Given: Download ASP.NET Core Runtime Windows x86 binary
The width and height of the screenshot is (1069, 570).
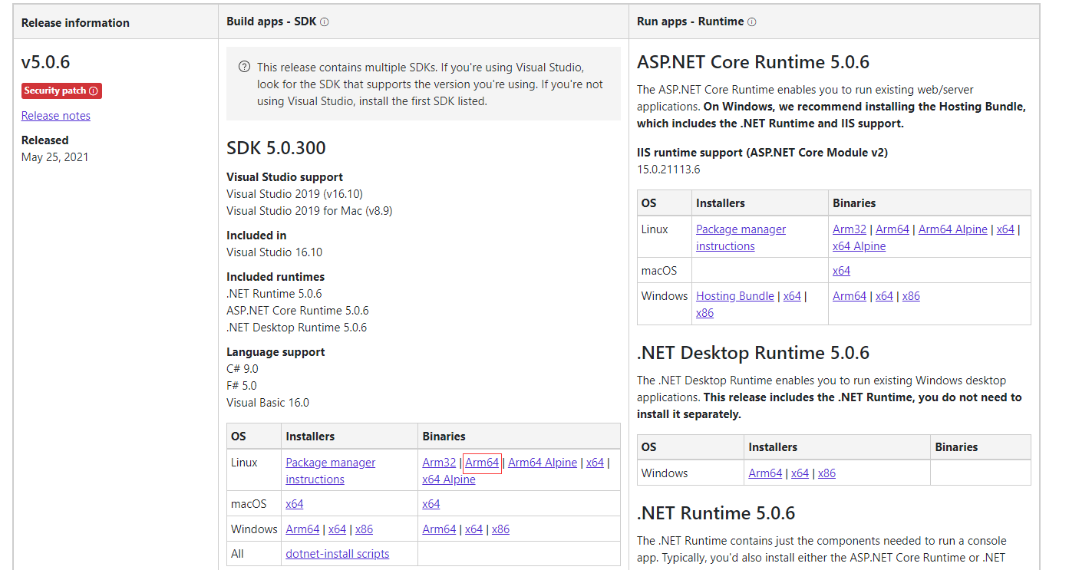Looking at the screenshot, I should [911, 296].
